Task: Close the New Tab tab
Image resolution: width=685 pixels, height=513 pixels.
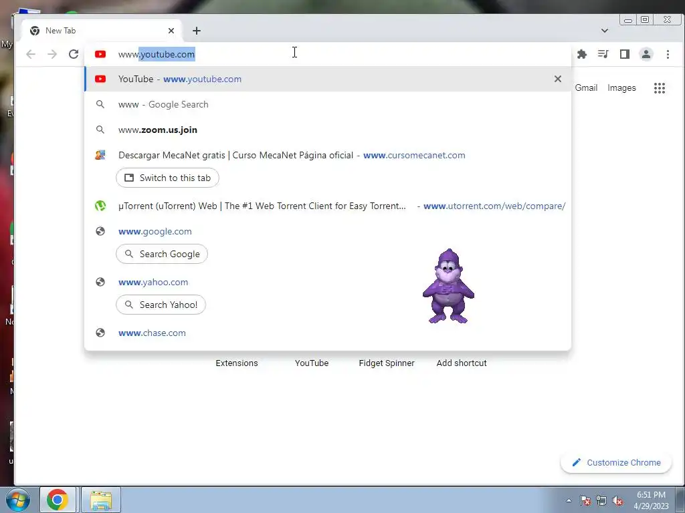Action: [171, 31]
